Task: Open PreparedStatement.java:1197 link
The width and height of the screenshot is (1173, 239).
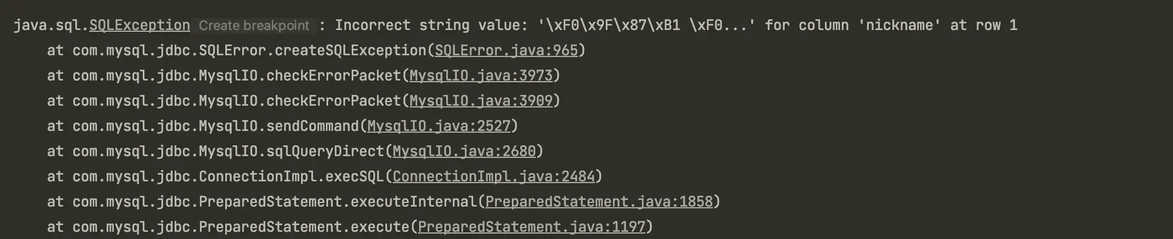Action: point(531,227)
